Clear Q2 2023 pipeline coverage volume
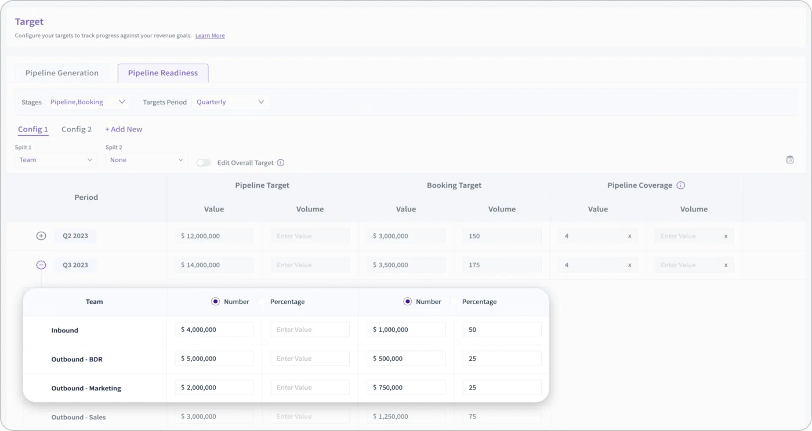 tap(726, 236)
